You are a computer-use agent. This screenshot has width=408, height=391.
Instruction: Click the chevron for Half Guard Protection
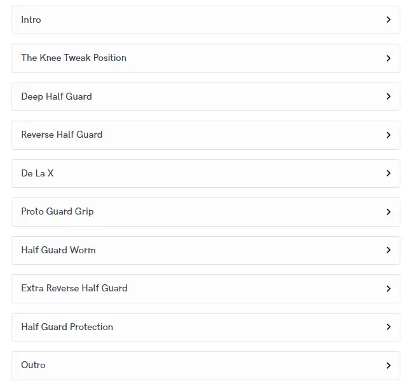pyautogui.click(x=388, y=327)
